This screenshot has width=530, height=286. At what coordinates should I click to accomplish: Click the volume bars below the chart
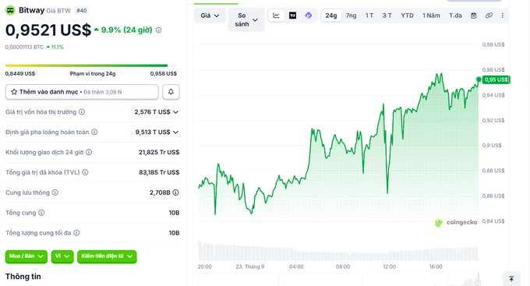pyautogui.click(x=338, y=252)
